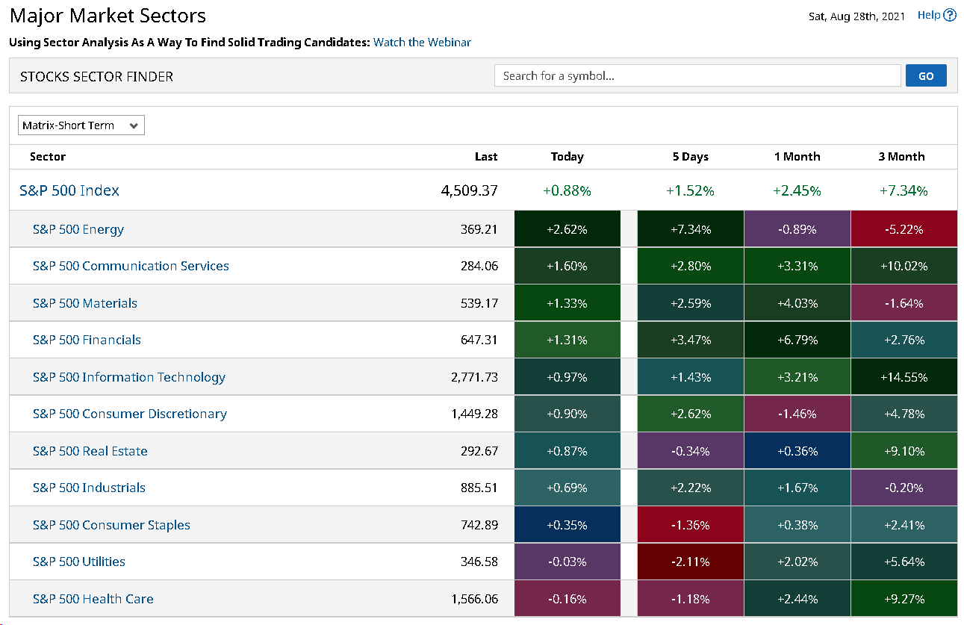Click the 3 Month column header

pyautogui.click(x=902, y=157)
